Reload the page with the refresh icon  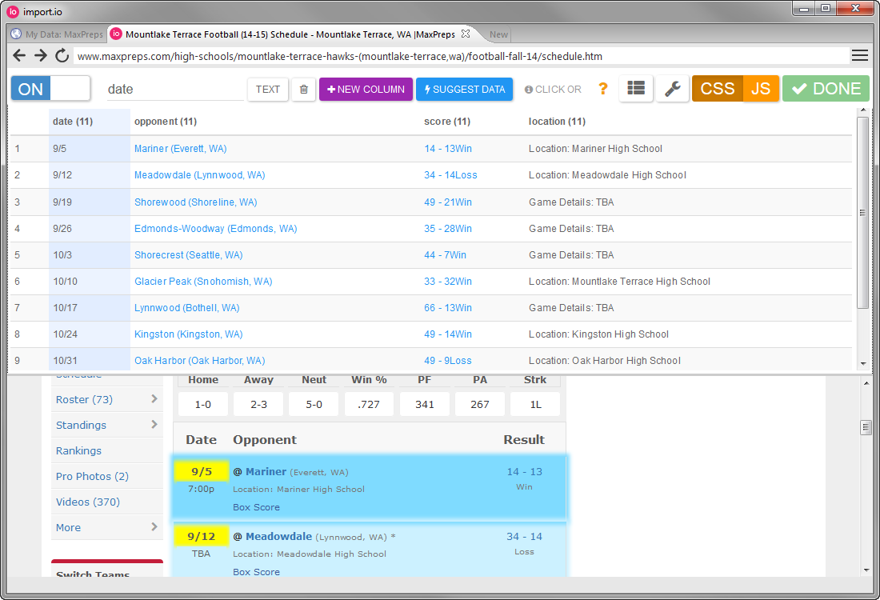tap(62, 55)
